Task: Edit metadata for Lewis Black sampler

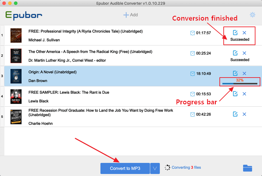Action: tap(235, 94)
